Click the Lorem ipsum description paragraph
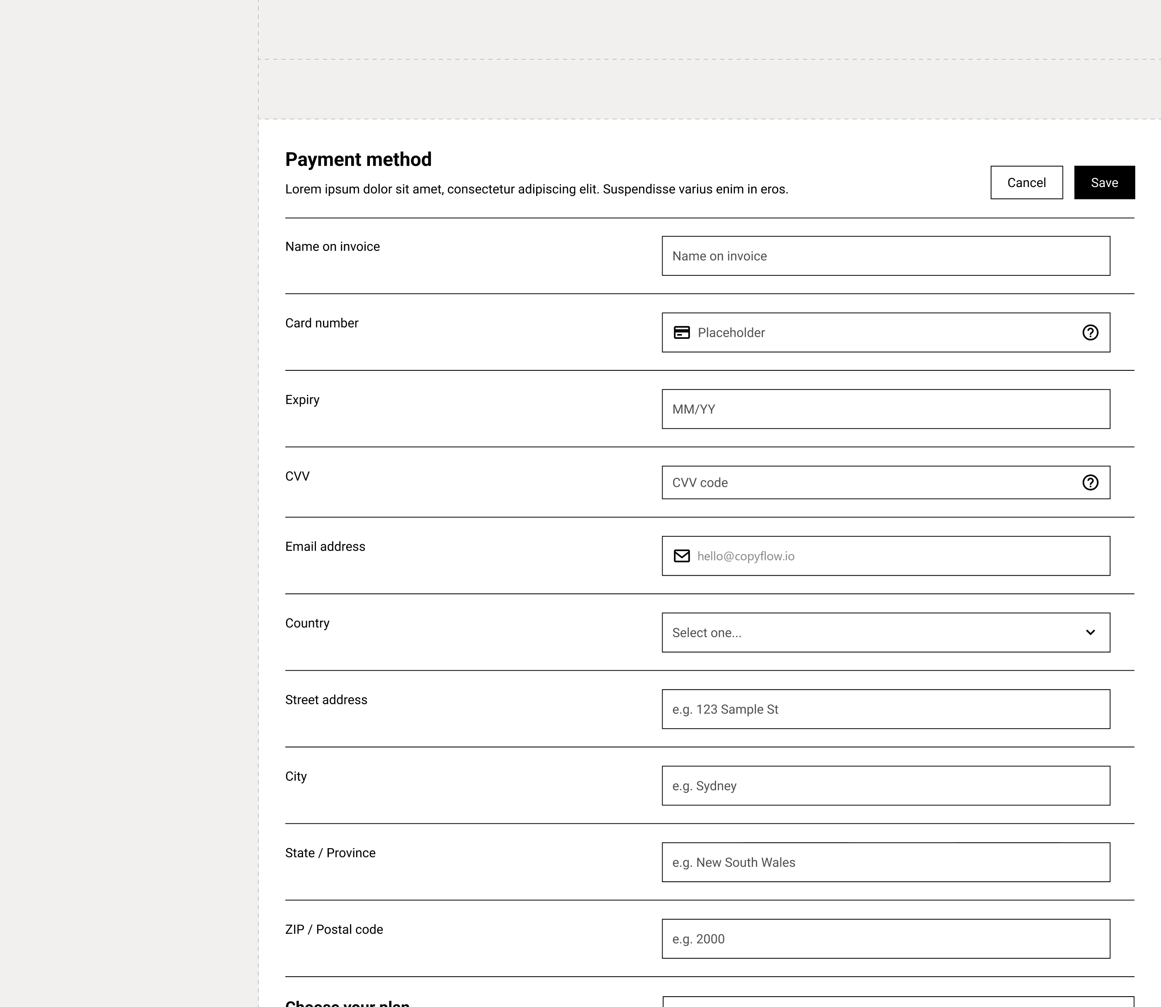The image size is (1161, 1007). 537,190
